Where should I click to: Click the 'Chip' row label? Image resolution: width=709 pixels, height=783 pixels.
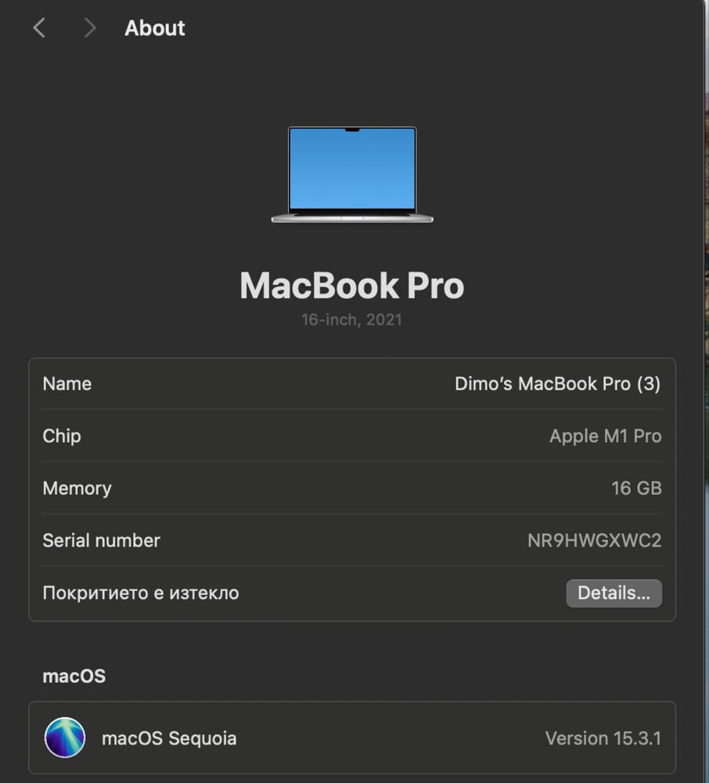coord(62,436)
